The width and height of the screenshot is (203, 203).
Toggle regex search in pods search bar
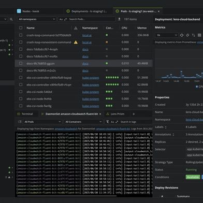pyautogui.click(x=65, y=19)
